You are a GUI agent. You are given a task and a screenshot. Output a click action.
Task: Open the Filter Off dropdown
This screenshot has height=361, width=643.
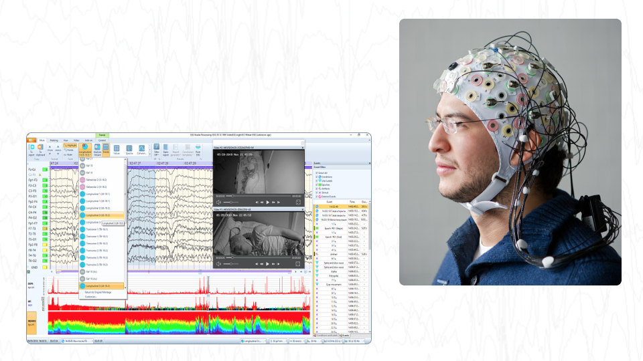pos(156,150)
